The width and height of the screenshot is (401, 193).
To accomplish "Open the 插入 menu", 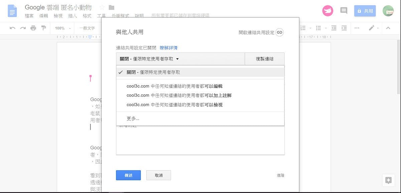I will 73,16.
